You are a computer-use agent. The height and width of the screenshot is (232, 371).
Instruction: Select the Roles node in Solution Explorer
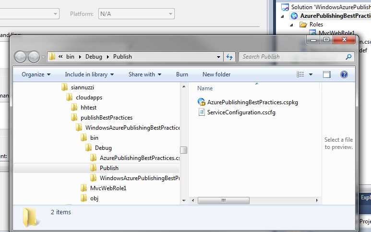[x=316, y=24]
